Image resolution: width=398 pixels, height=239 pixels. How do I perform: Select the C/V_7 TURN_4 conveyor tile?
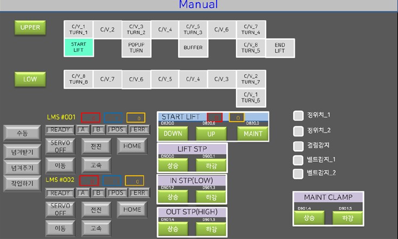click(x=251, y=30)
